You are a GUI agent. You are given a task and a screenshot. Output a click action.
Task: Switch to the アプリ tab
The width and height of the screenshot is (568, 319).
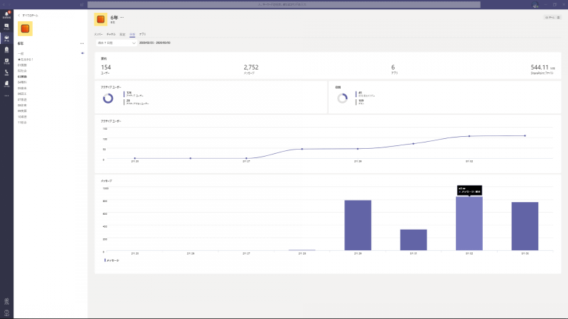tap(143, 33)
